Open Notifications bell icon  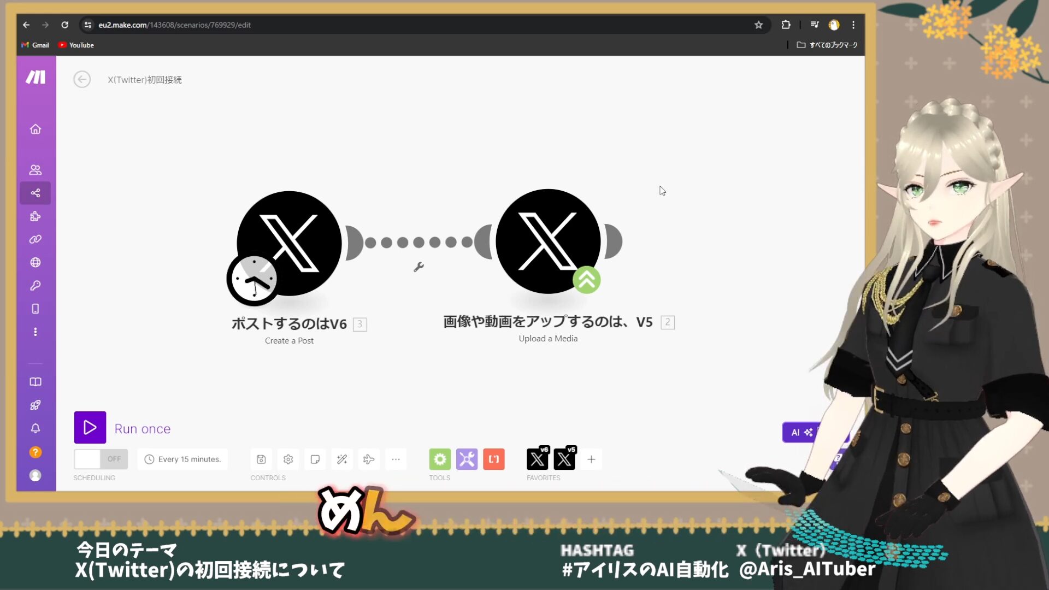click(36, 428)
